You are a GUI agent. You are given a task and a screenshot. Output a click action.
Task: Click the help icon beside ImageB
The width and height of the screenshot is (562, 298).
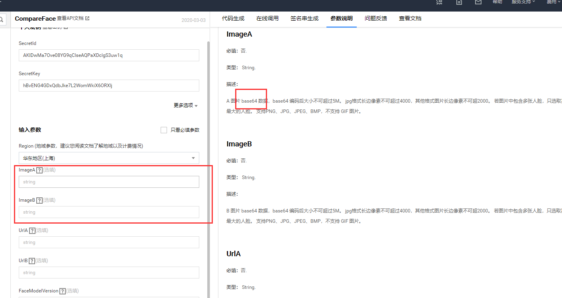pyautogui.click(x=39, y=201)
